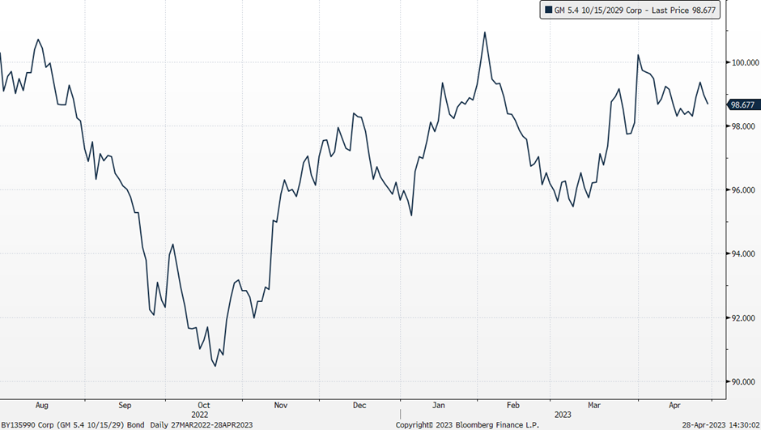Click the Feb x-axis label
The width and height of the screenshot is (761, 430).
point(513,405)
